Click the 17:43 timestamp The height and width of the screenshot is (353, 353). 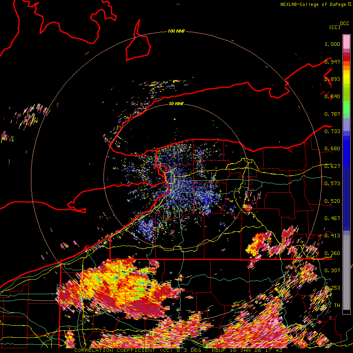[274, 350]
